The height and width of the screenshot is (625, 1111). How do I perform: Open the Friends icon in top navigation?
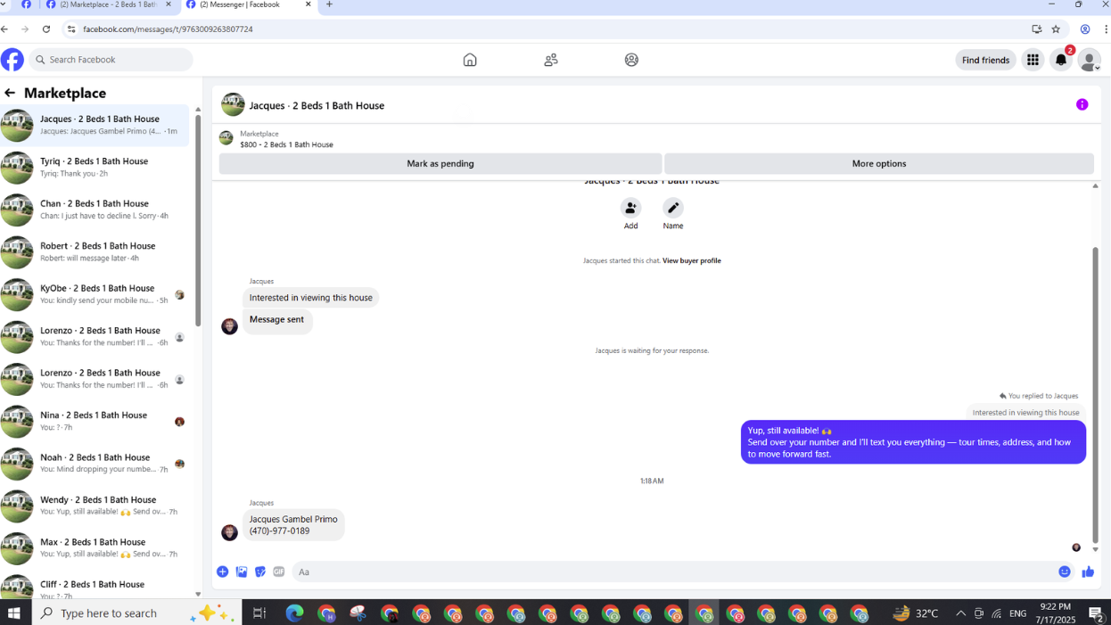tap(551, 60)
